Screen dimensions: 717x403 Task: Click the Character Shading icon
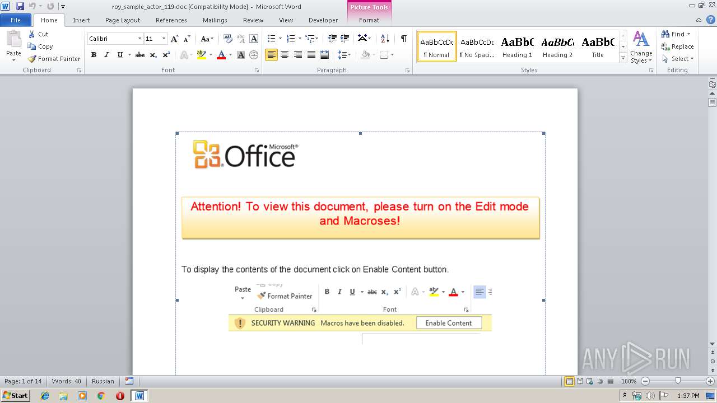tap(241, 55)
